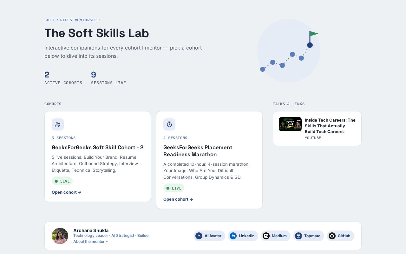Open cohort for Placement Readiness Marathon
The width and height of the screenshot is (406, 254).
[x=178, y=199]
